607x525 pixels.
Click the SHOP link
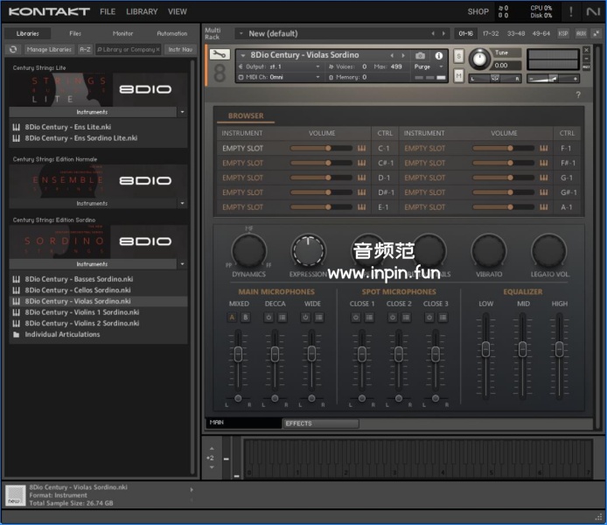click(478, 12)
